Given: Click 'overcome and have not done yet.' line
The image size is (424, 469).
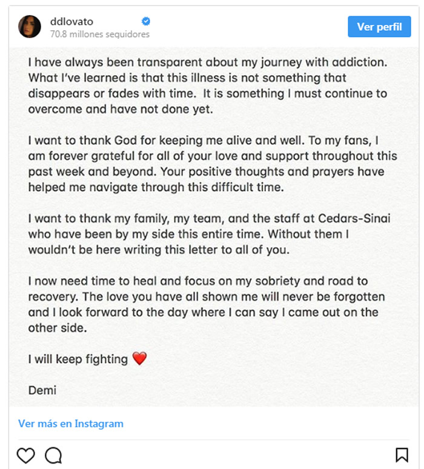Looking at the screenshot, I should click(121, 109).
